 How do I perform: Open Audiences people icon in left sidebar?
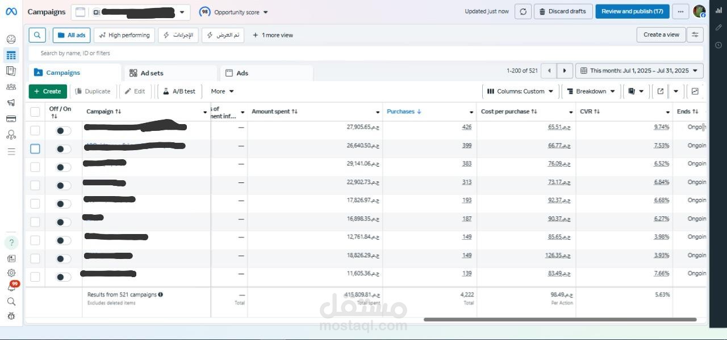(x=11, y=87)
